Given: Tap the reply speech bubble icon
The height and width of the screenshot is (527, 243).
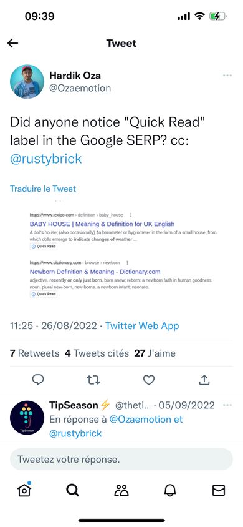Looking at the screenshot, I should click(38, 380).
